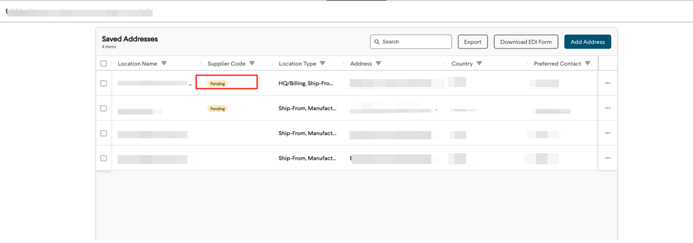
Task: Open more options for last address row
Action: tap(607, 159)
